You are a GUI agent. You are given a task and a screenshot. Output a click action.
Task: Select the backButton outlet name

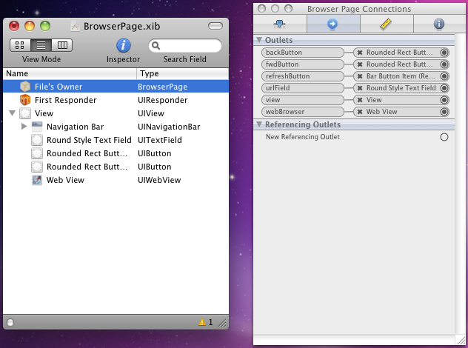[x=303, y=53]
